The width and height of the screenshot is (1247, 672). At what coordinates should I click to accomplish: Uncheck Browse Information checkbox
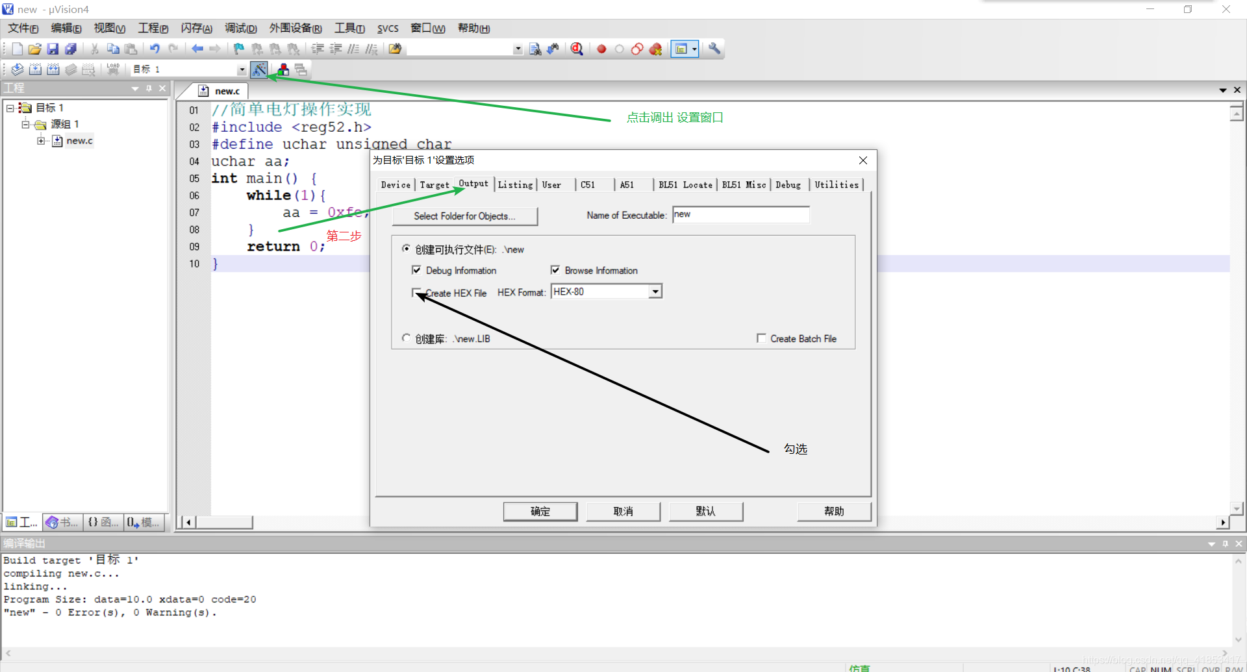[x=555, y=270]
